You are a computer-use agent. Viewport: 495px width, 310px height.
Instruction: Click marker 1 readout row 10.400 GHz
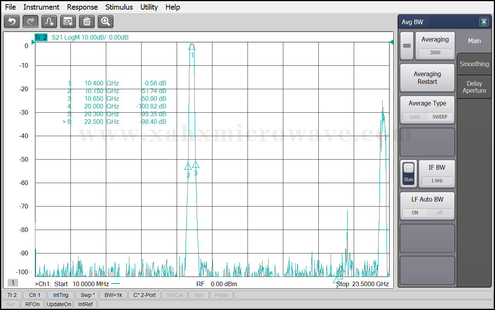click(117, 83)
